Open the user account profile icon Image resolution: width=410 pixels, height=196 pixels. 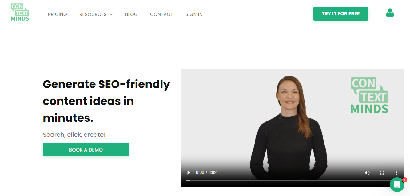pyautogui.click(x=390, y=13)
